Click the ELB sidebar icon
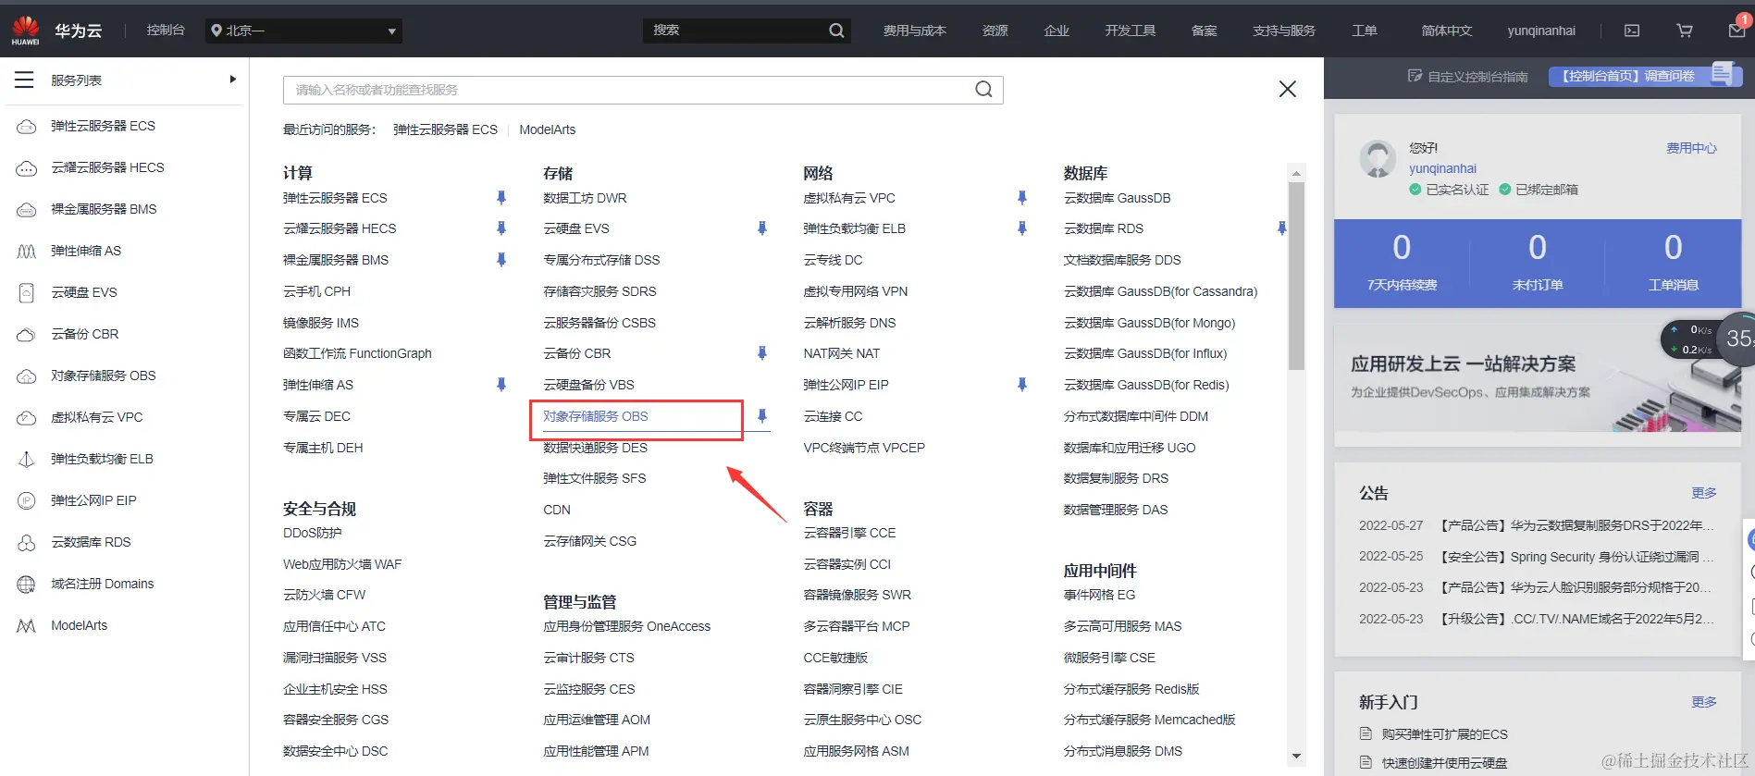The width and height of the screenshot is (1755, 776). coord(27,460)
